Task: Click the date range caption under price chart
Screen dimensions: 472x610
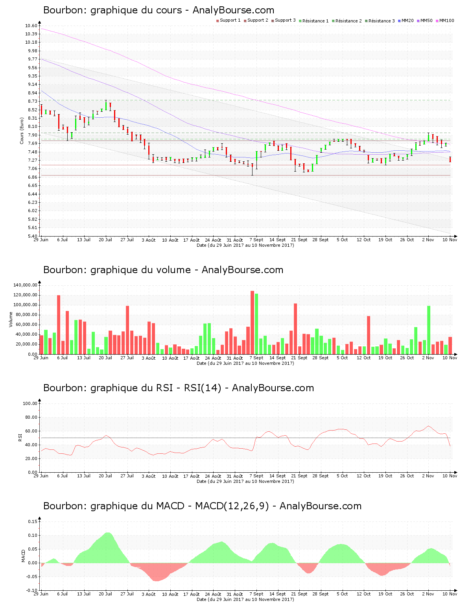Action: [x=245, y=245]
